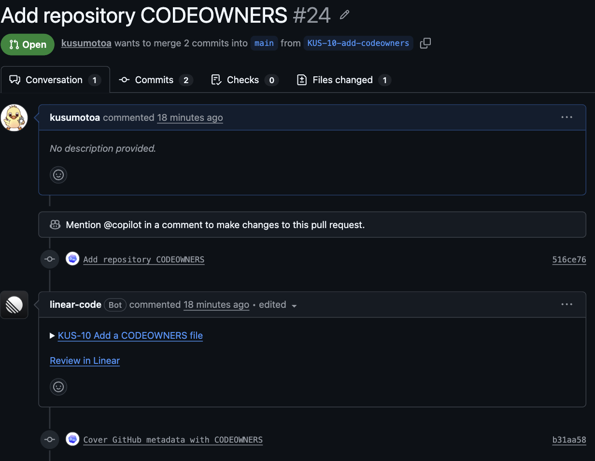The height and width of the screenshot is (461, 595).
Task: Click author avatar of commit b31aa58
Action: 72,439
